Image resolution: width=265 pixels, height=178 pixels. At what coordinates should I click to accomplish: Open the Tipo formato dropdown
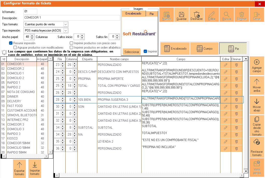coord(66,24)
